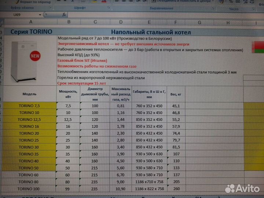
Task: Click the 'Габариты, В х Ш х Г' header
Action: tap(149, 94)
